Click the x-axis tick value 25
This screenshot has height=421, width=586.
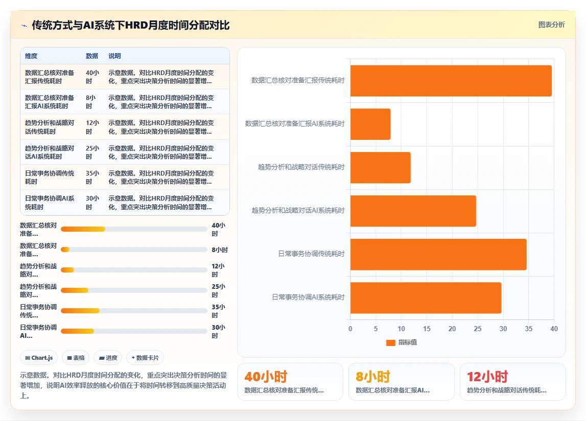coord(478,329)
